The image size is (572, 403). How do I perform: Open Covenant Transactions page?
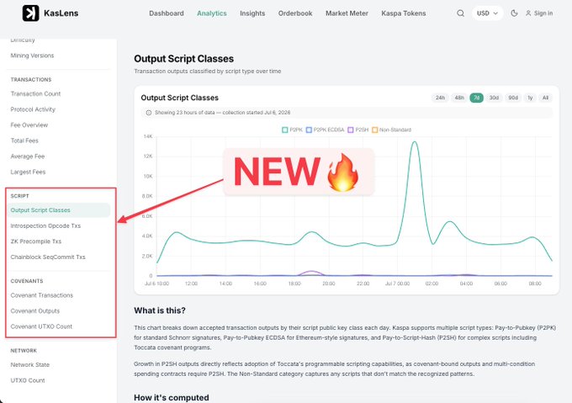[x=41, y=295]
